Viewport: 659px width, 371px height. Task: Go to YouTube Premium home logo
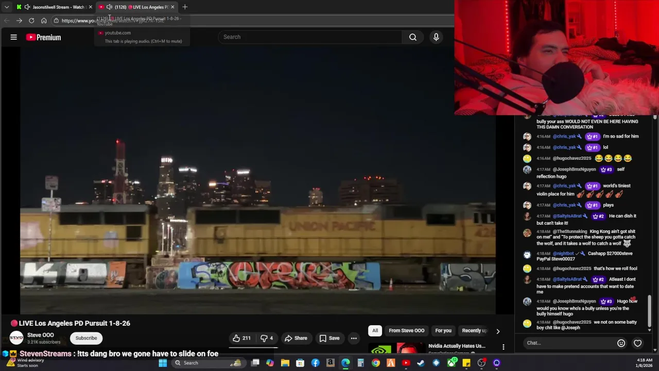44,37
